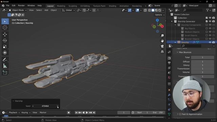
Task: Open the Render menu
Action: pyautogui.click(x=21, y=6)
